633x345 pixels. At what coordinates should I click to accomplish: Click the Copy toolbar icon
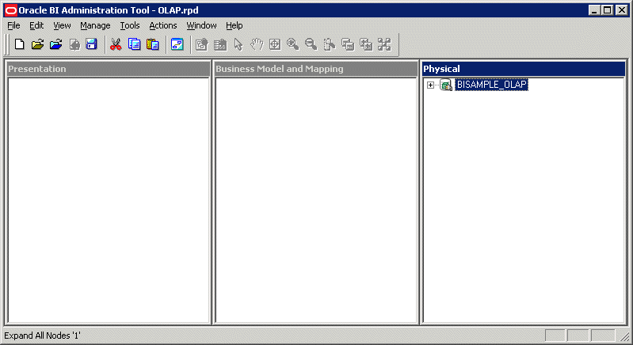click(134, 44)
